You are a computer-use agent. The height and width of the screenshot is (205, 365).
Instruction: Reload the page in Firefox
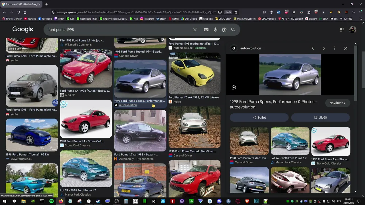[18, 12]
